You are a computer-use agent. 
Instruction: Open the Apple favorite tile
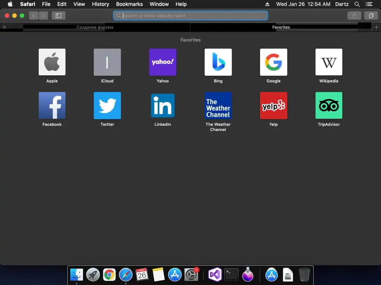[x=52, y=62]
